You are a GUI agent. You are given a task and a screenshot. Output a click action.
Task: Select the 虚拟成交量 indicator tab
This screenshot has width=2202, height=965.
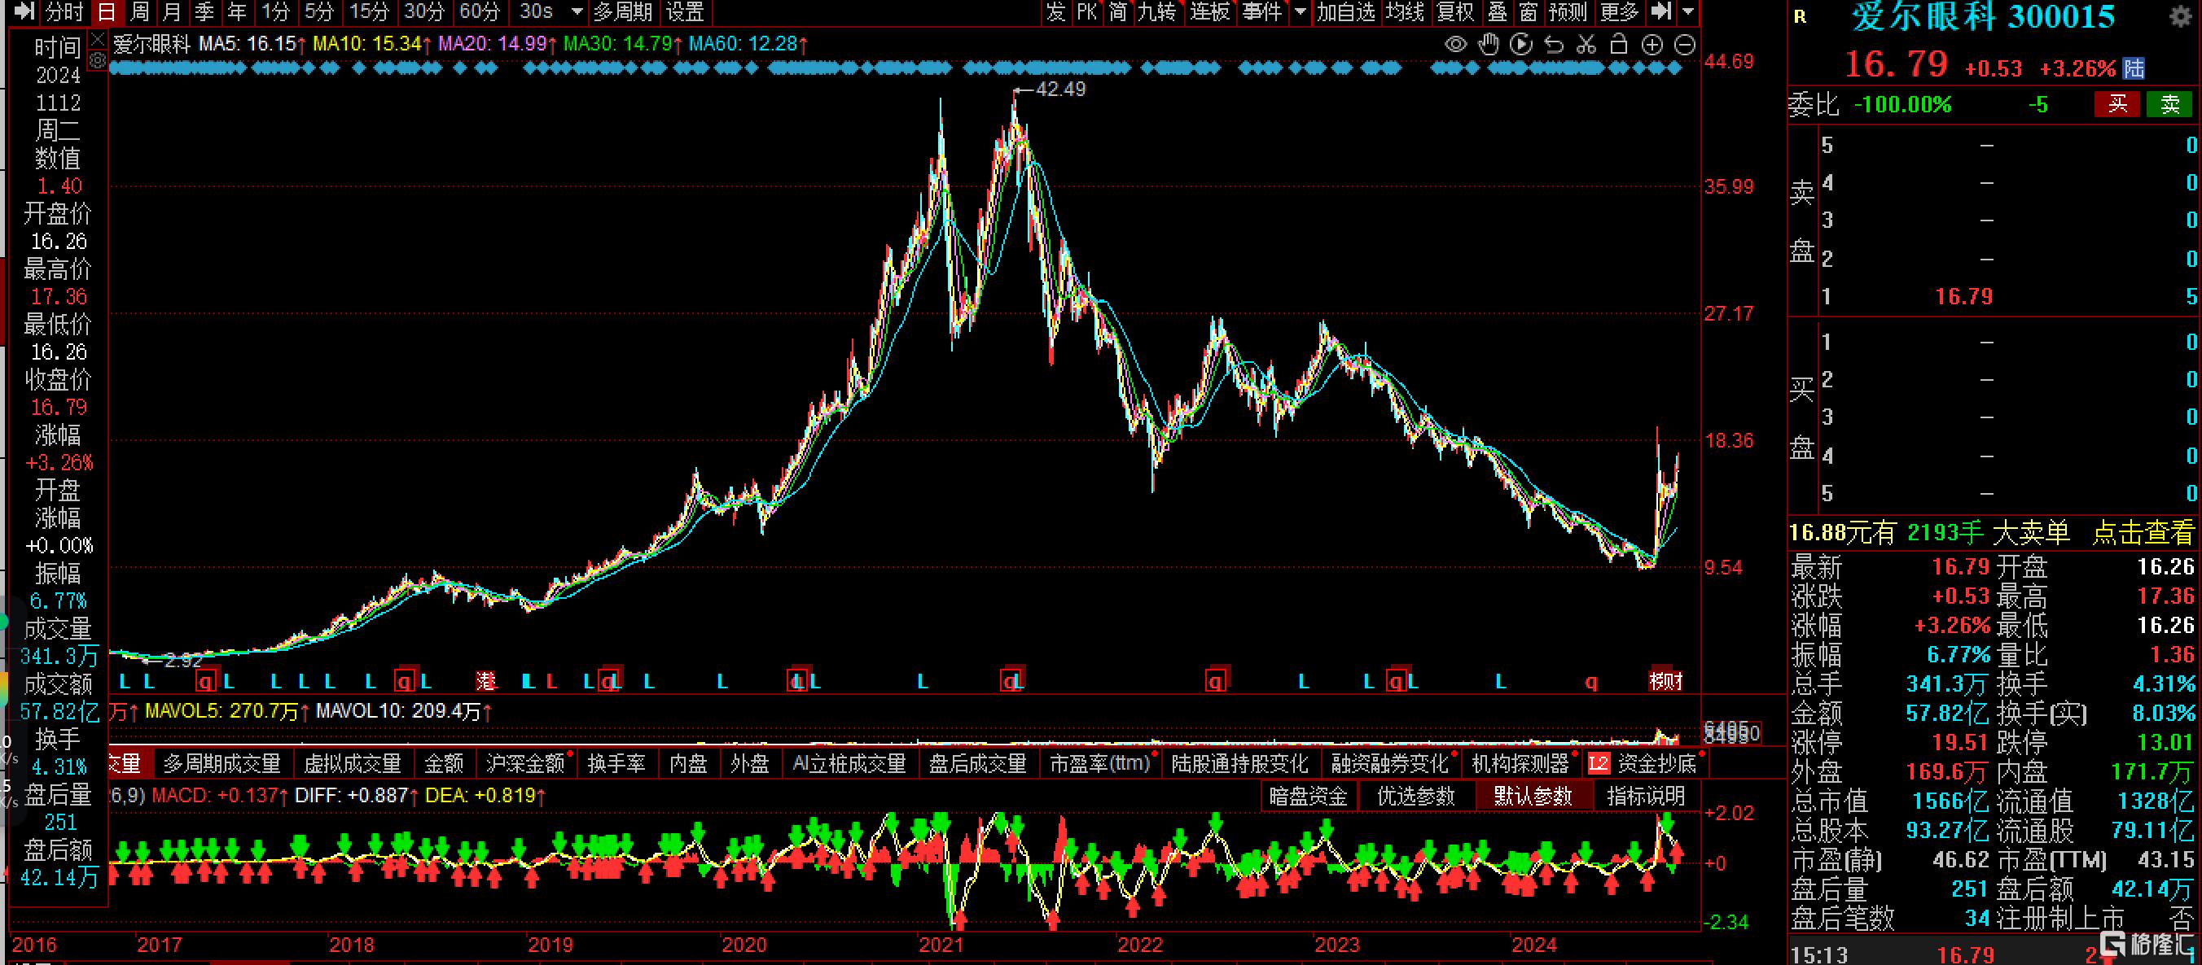[x=353, y=763]
